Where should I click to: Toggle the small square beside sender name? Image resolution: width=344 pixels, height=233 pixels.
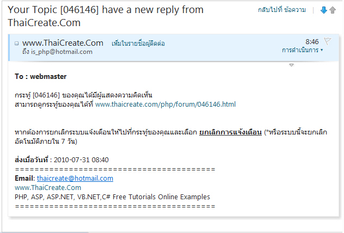click(x=17, y=43)
